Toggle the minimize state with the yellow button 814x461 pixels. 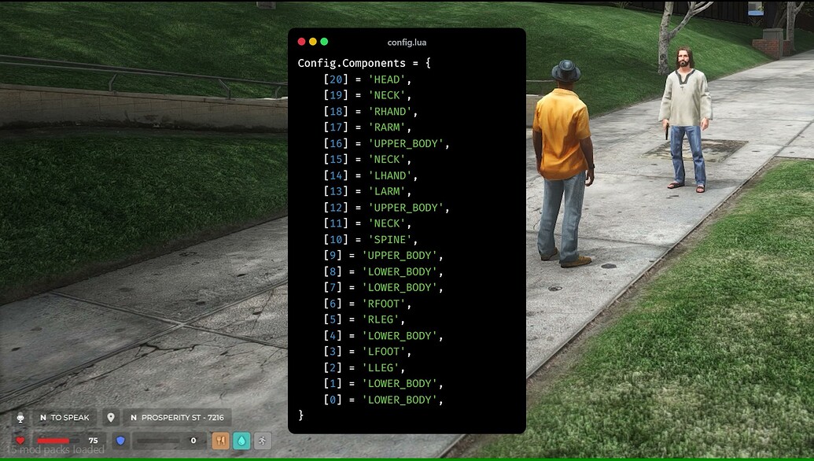(313, 41)
